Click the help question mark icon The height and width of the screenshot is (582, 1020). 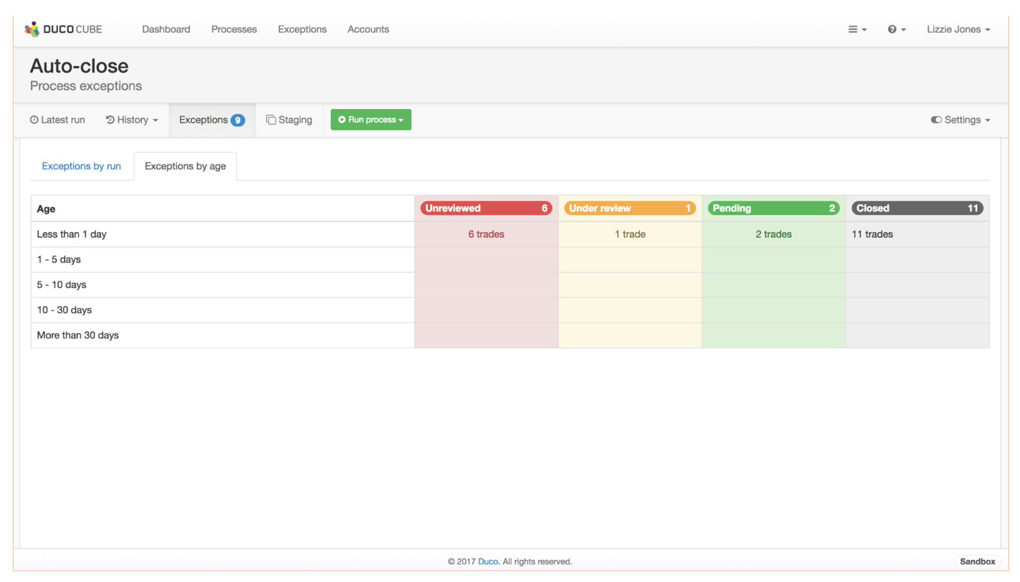pyautogui.click(x=893, y=29)
